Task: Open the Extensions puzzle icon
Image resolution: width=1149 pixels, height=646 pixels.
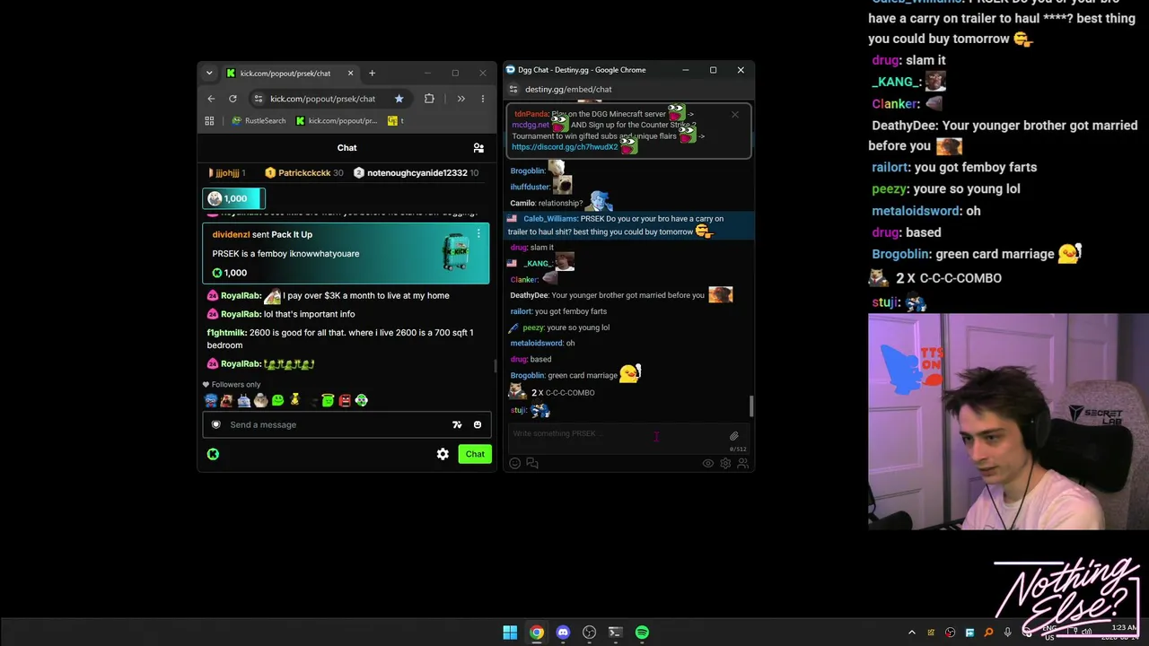Action: point(429,99)
